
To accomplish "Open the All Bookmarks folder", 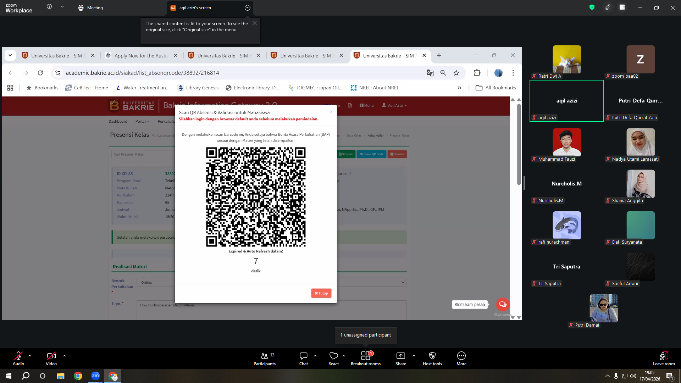I will 496,88.
